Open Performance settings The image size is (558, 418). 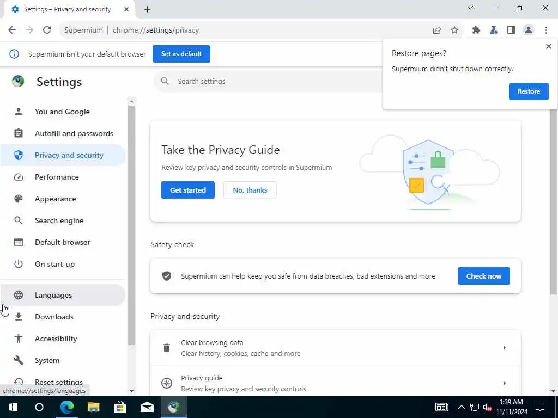click(63, 177)
